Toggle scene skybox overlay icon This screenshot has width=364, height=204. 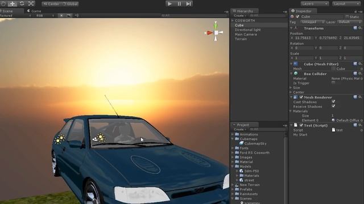click(69, 16)
